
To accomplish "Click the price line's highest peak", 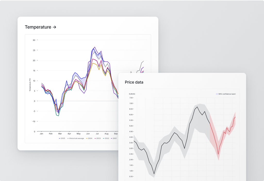I will (x=197, y=107).
